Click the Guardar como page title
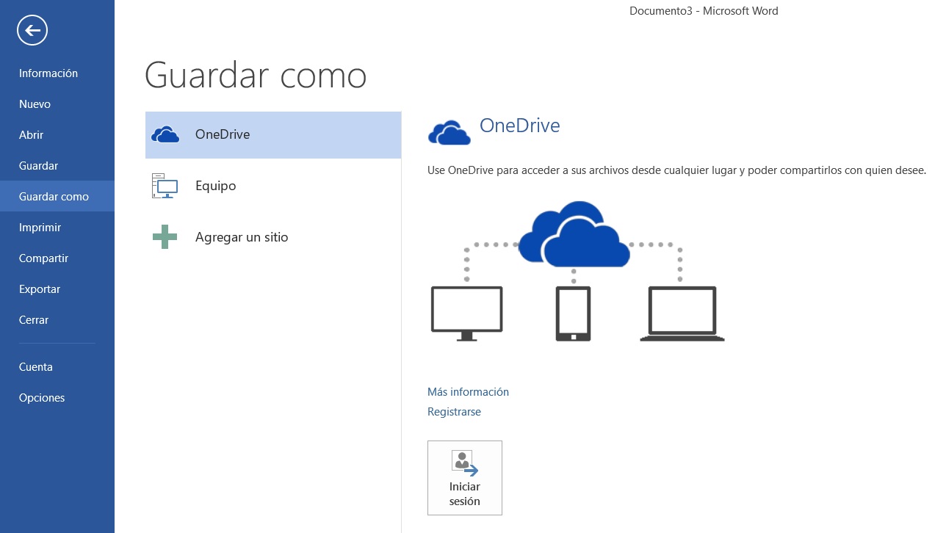 pos(256,75)
